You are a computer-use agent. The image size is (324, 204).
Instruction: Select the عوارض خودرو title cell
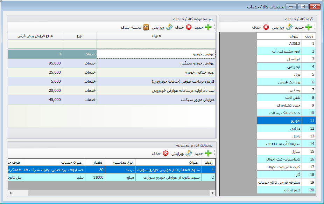156,54
